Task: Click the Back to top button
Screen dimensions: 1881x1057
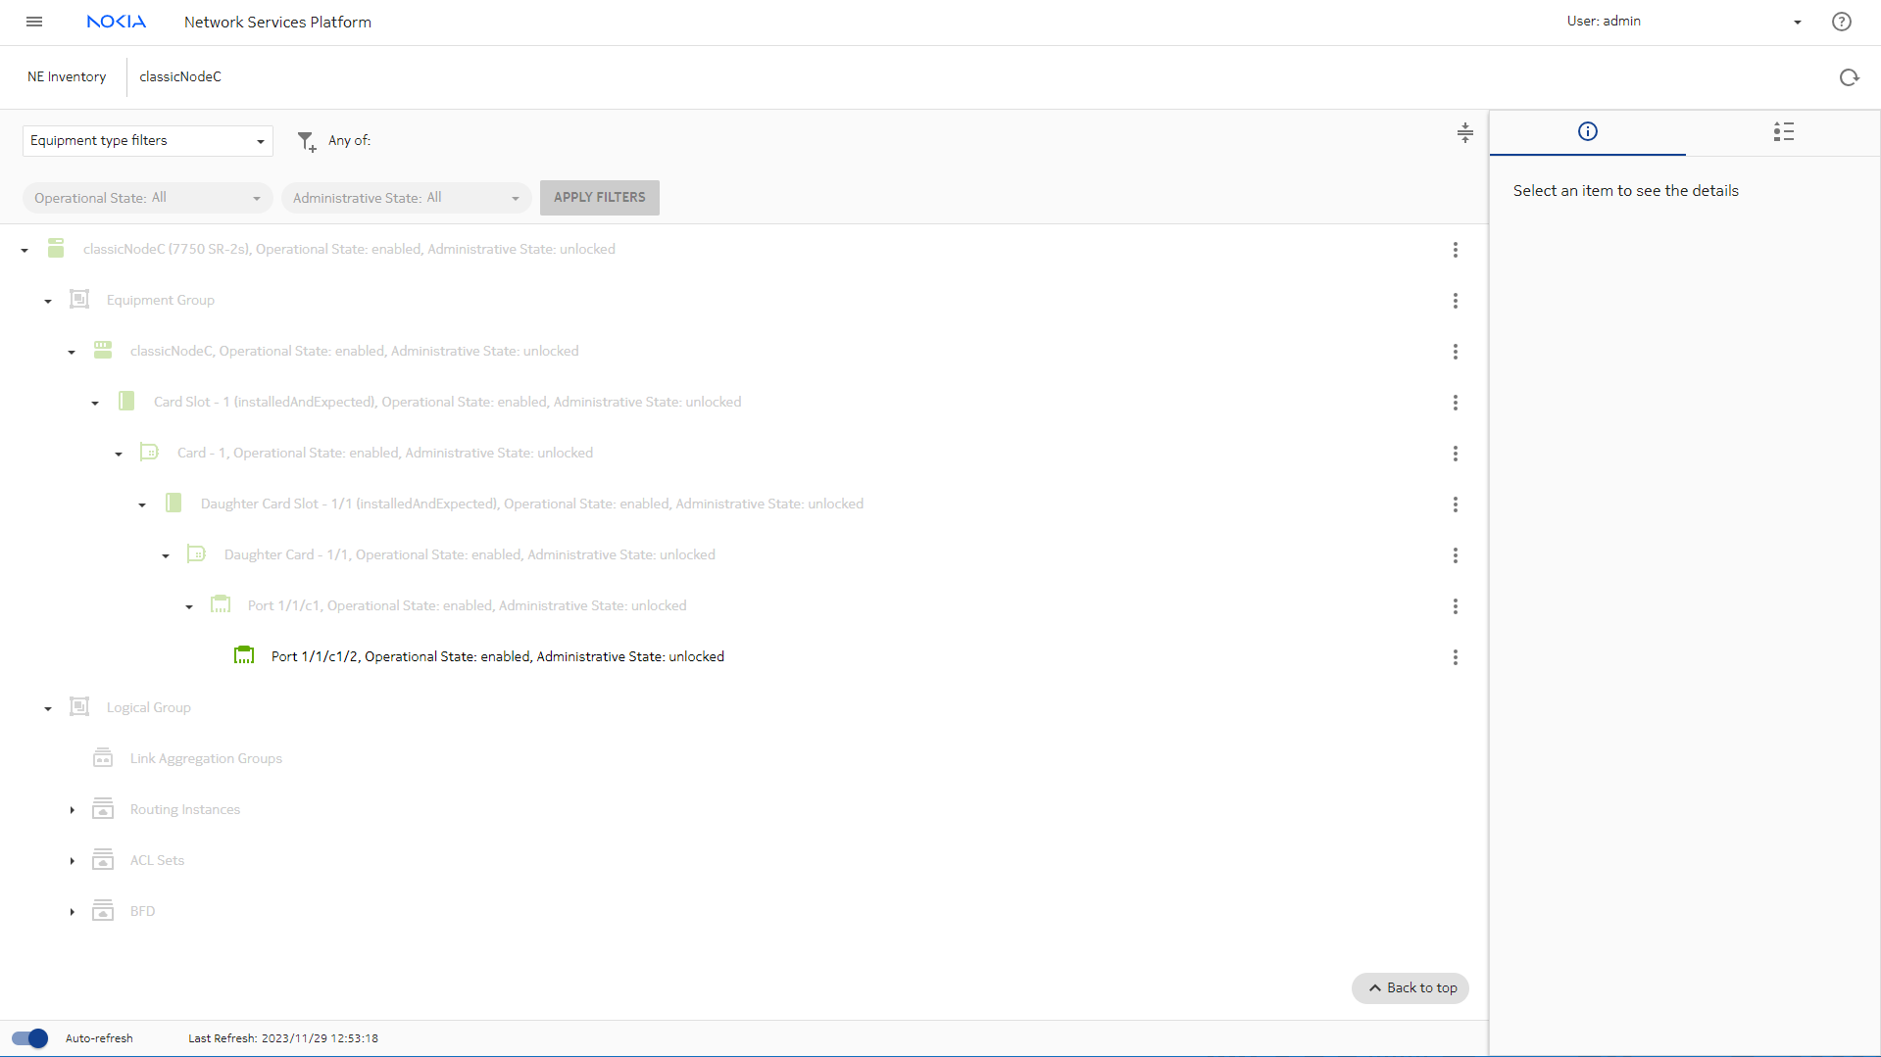Action: pyautogui.click(x=1411, y=988)
